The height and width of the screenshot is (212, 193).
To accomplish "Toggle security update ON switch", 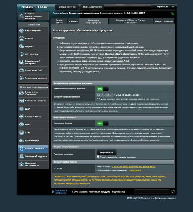I will [103, 123].
